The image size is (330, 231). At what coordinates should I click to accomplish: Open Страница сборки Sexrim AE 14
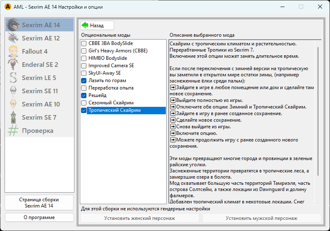click(x=39, y=203)
